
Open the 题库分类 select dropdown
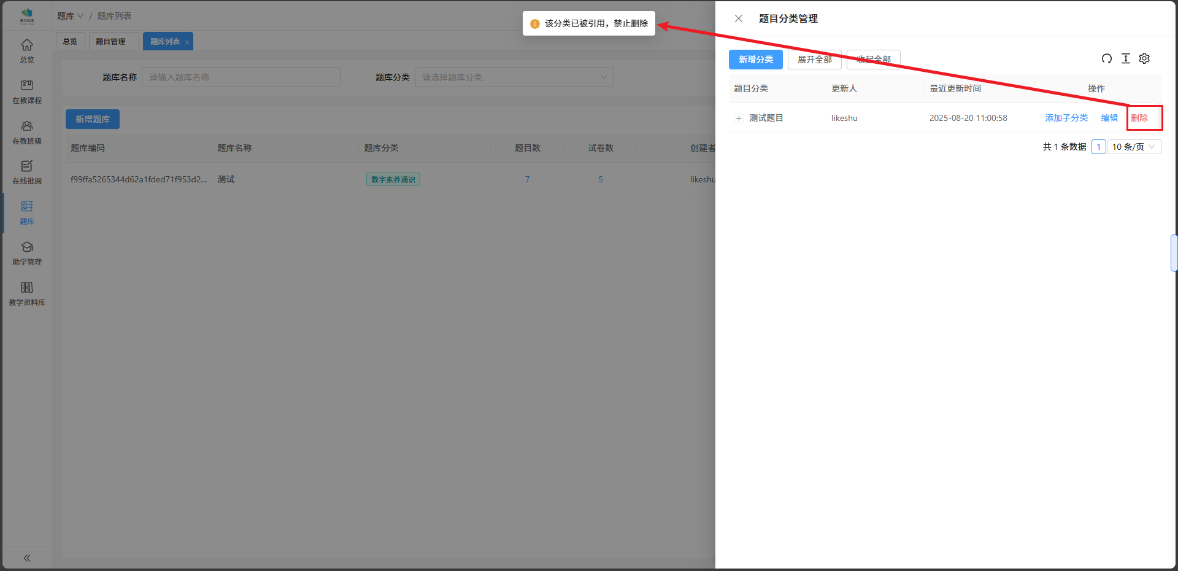(x=514, y=77)
